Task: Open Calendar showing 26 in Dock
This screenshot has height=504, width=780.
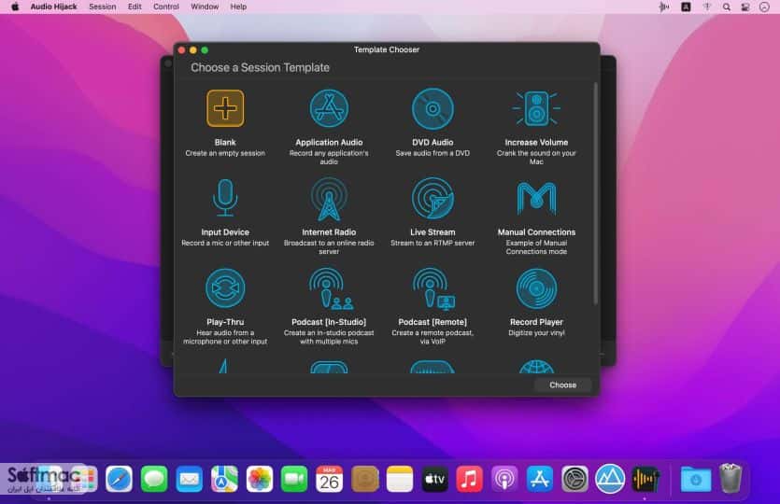Action: point(330,479)
